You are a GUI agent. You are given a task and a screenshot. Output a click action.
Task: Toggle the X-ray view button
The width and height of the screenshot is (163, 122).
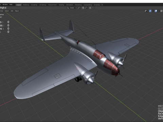161,11
